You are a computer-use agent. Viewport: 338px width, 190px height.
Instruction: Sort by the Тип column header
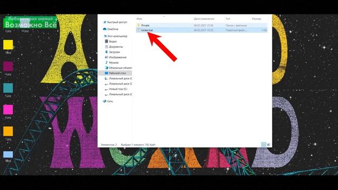click(x=228, y=19)
